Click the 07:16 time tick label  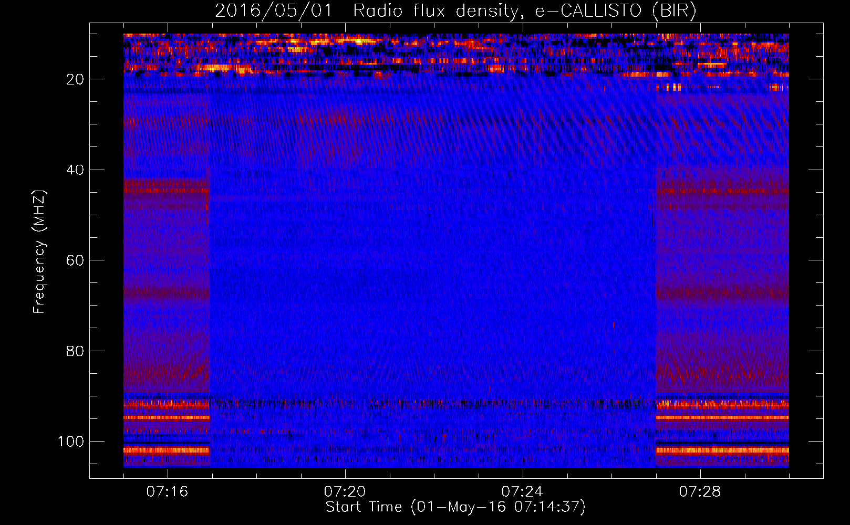[167, 492]
